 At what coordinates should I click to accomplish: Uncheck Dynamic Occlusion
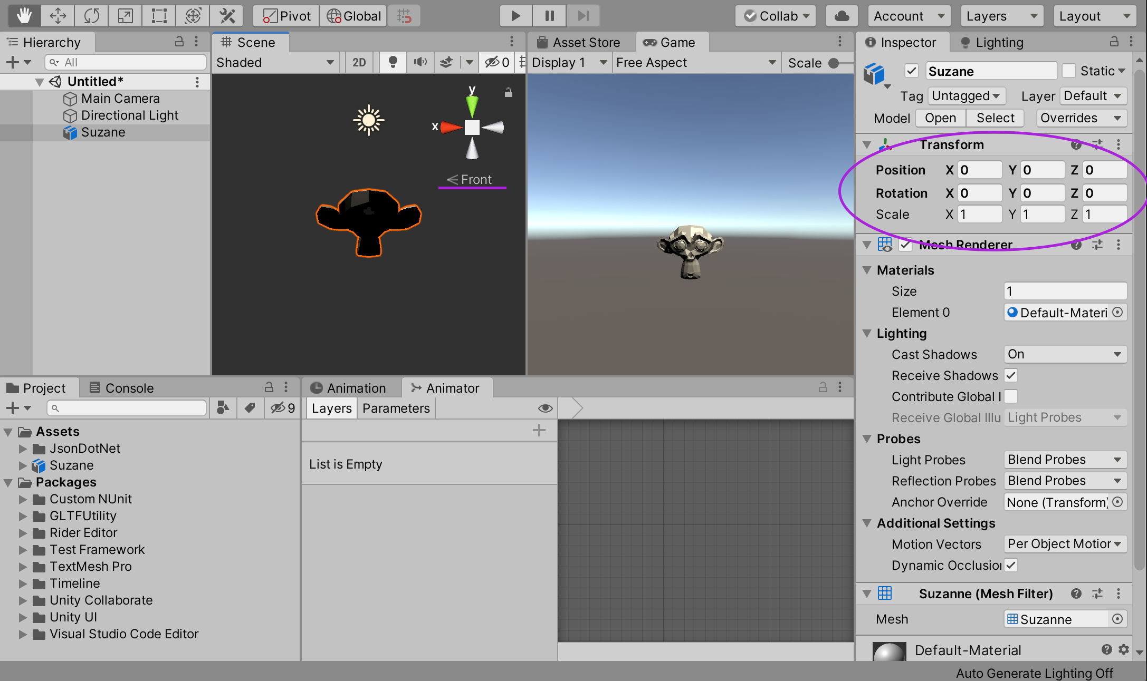tap(1011, 565)
